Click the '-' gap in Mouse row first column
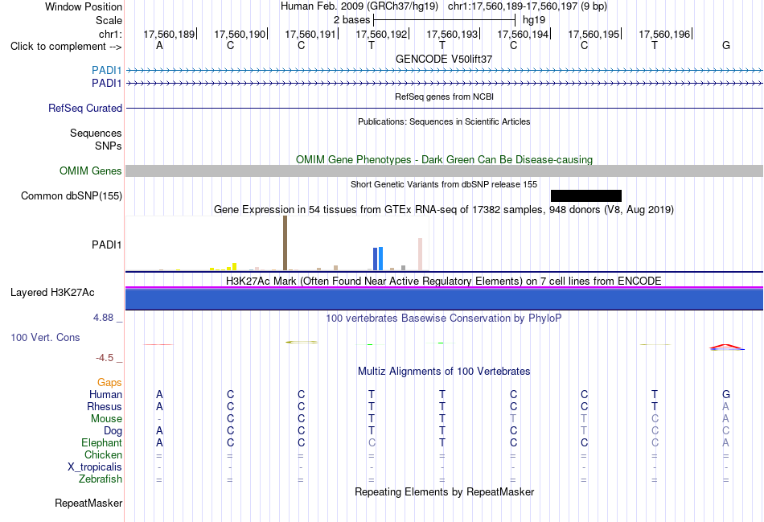Image resolution: width=764 pixels, height=522 pixels. point(159,419)
